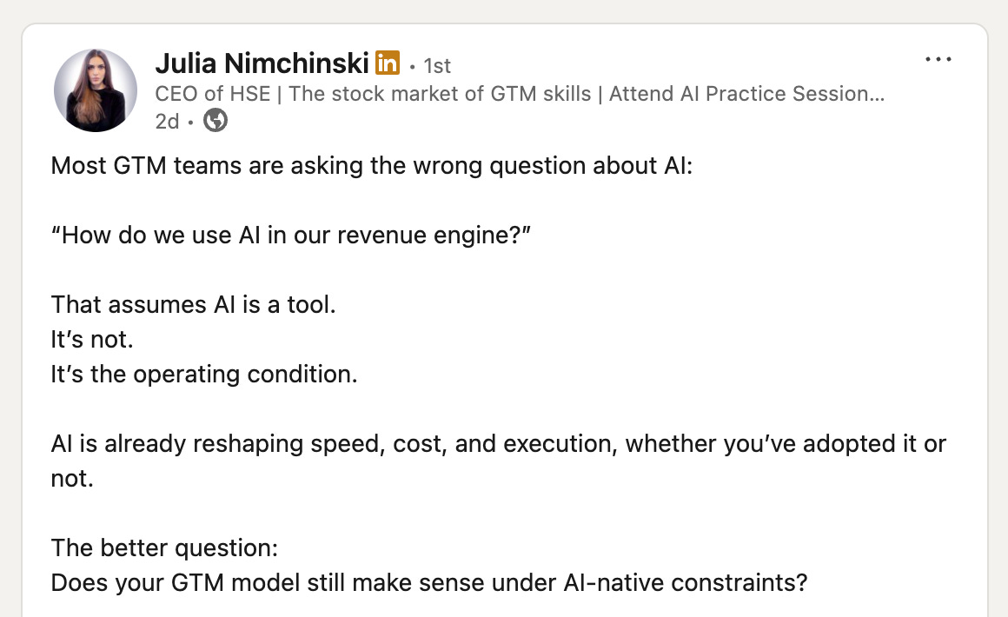Click the 2d post timestamp
The width and height of the screenshot is (1008, 617).
point(167,121)
